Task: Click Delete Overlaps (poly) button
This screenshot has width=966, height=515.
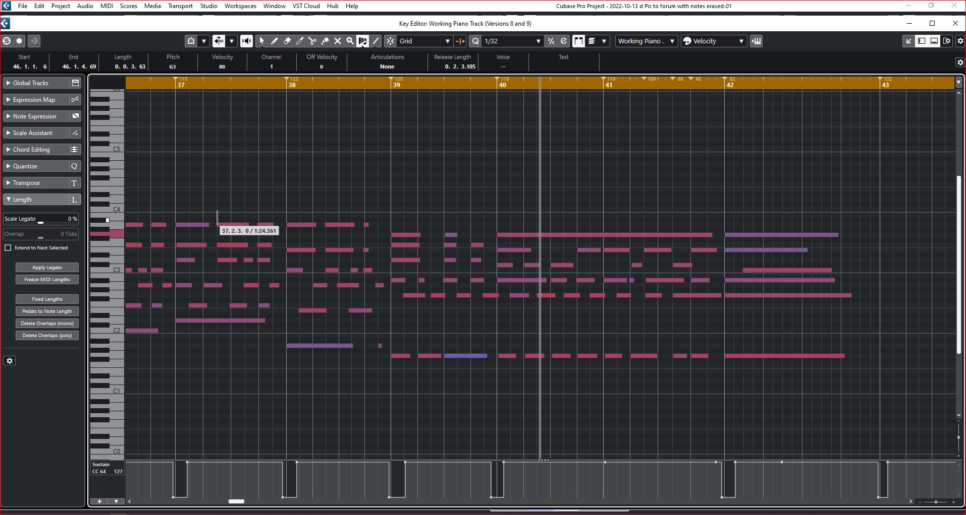Action: tap(47, 336)
